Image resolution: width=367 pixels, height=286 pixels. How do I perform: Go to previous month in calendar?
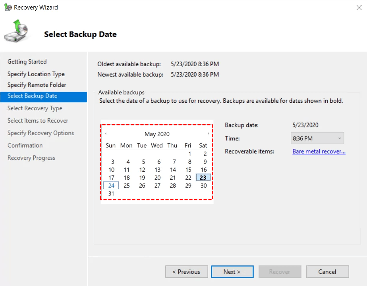pos(106,134)
